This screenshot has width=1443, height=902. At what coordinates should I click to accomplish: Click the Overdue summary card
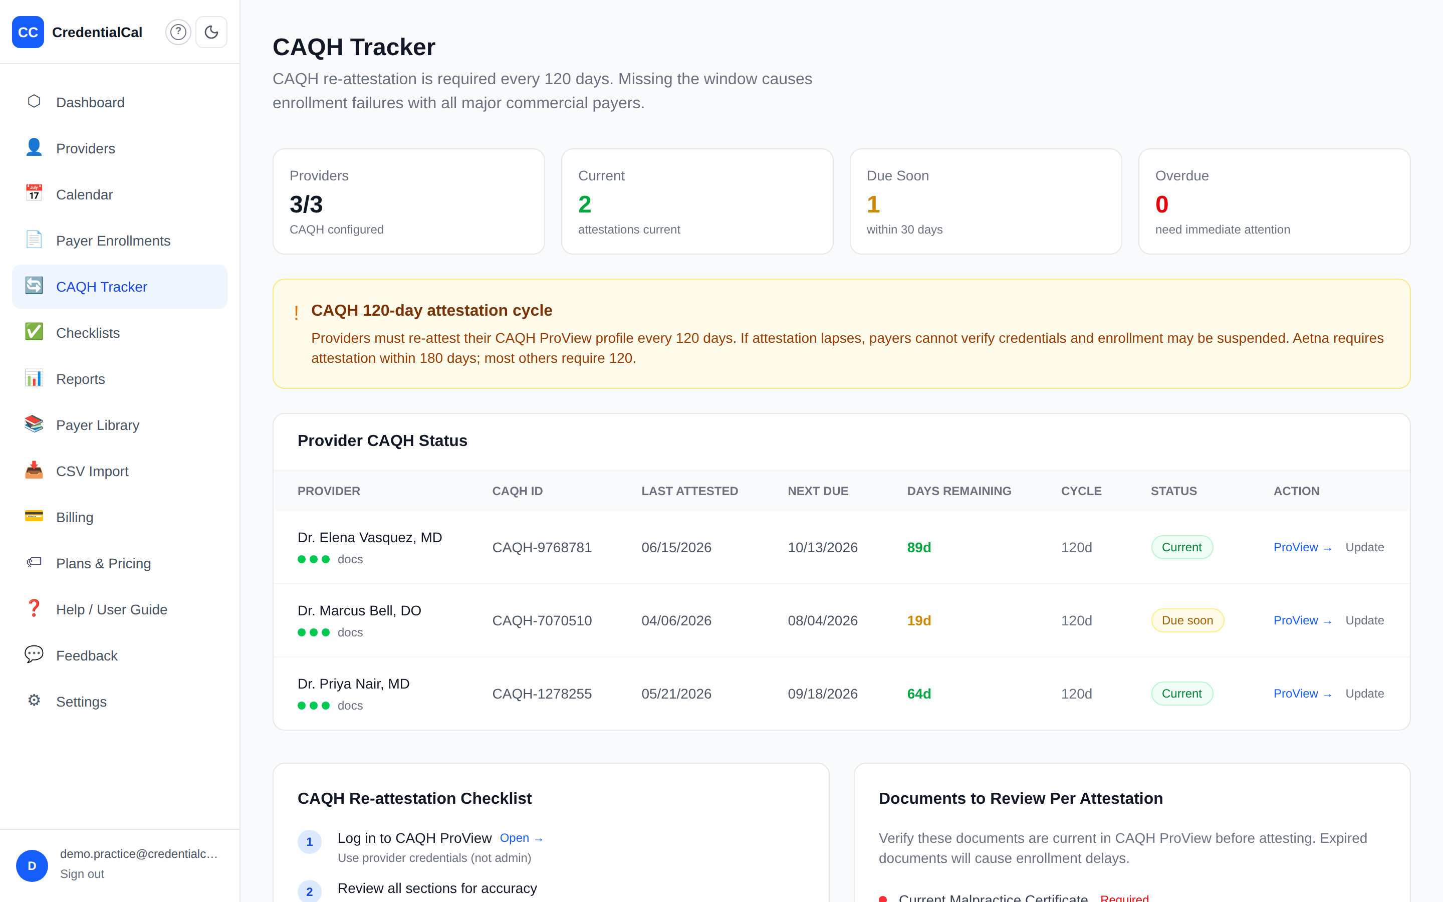click(x=1274, y=201)
